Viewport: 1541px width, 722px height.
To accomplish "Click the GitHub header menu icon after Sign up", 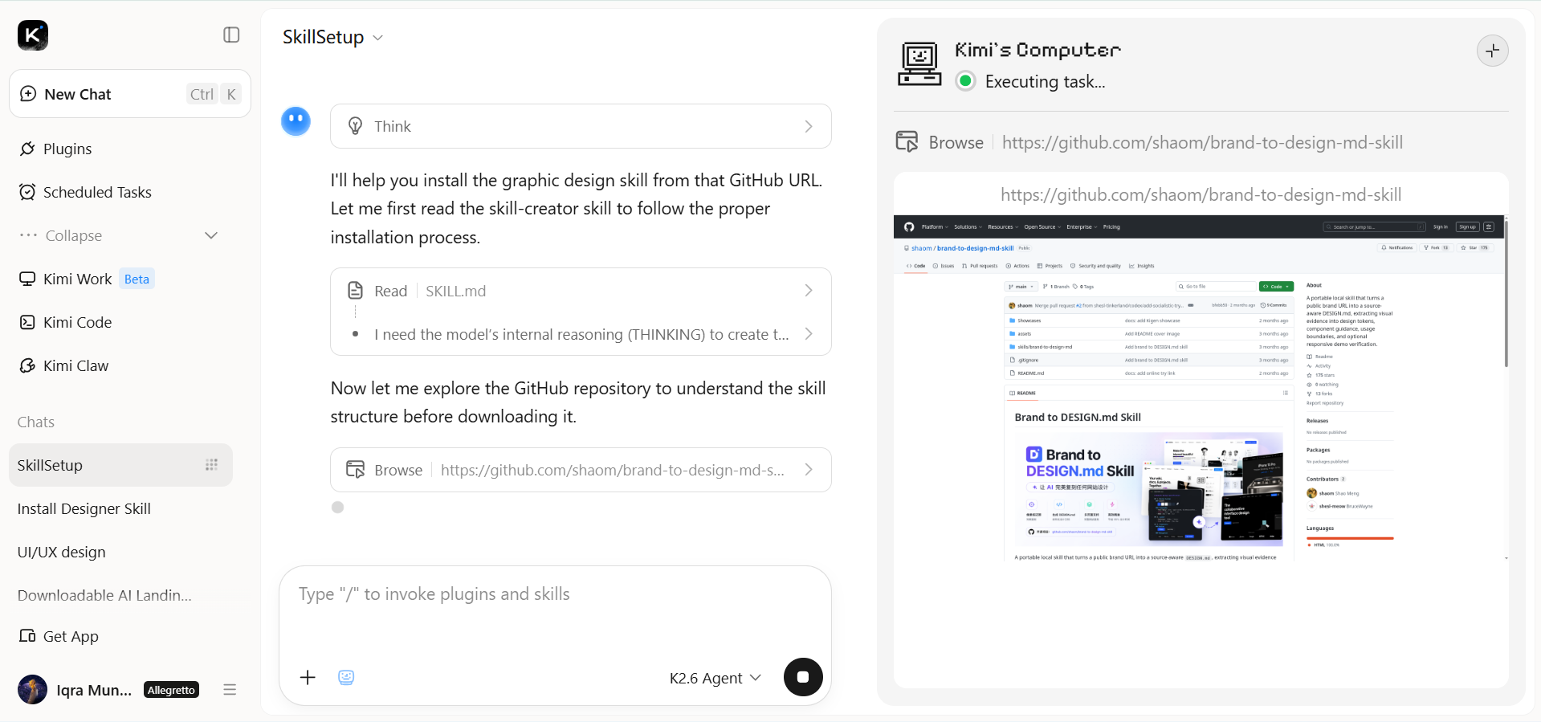I will tap(1489, 227).
